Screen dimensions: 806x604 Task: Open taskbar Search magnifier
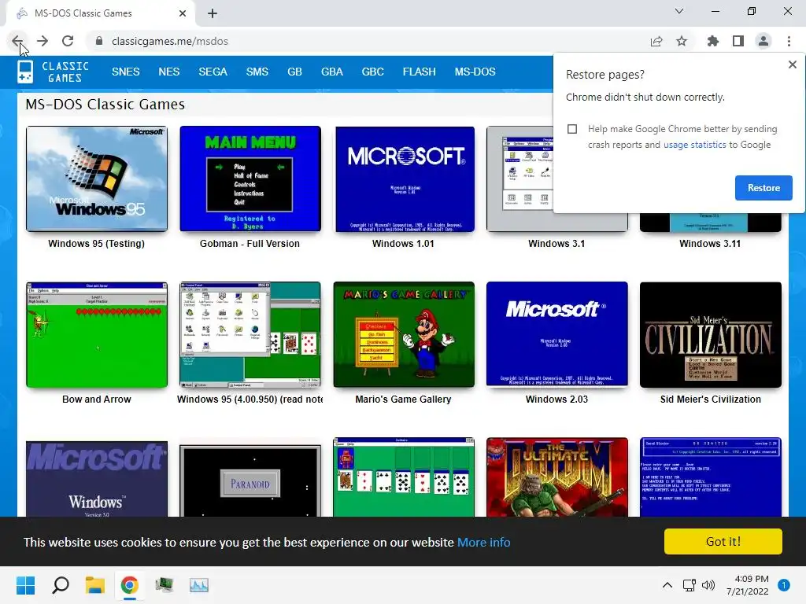click(61, 585)
